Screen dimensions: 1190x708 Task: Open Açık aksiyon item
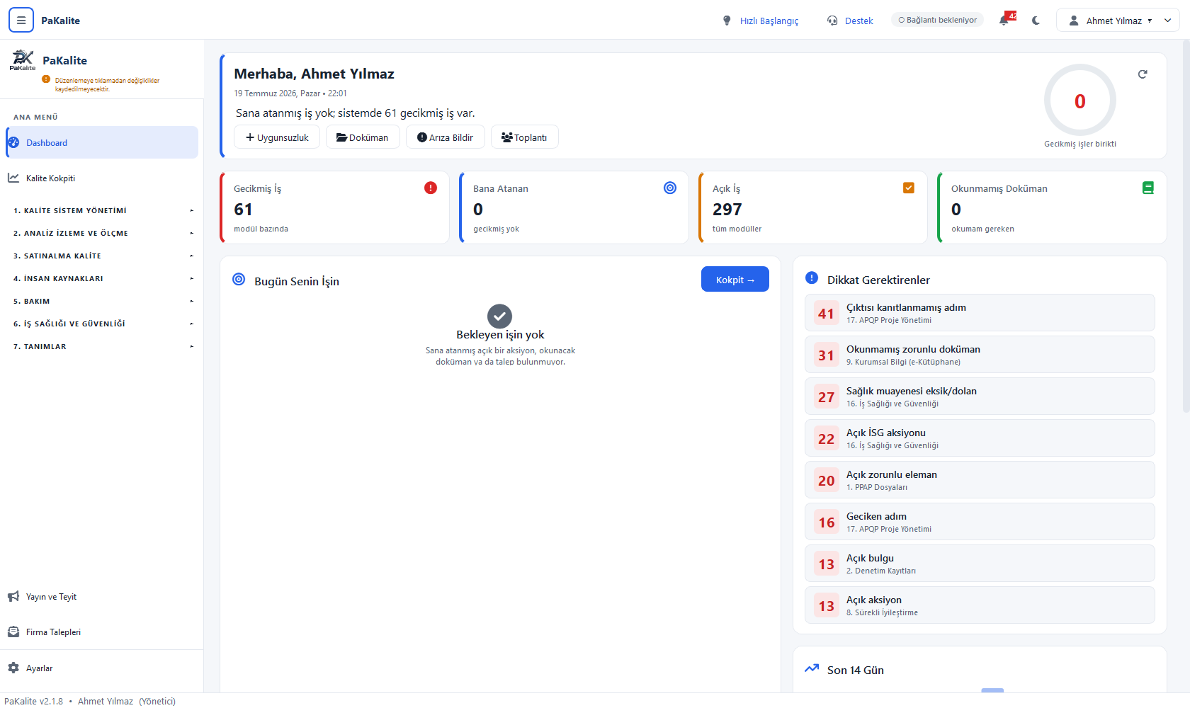(x=980, y=605)
